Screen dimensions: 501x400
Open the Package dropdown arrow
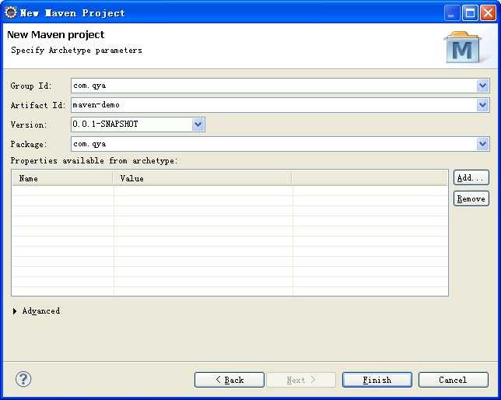point(482,144)
